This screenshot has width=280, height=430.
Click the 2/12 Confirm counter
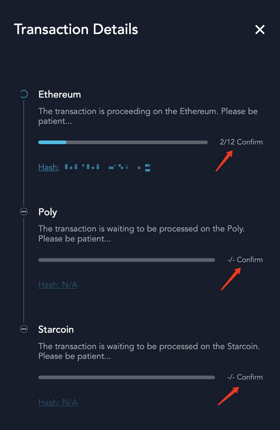pyautogui.click(x=241, y=142)
